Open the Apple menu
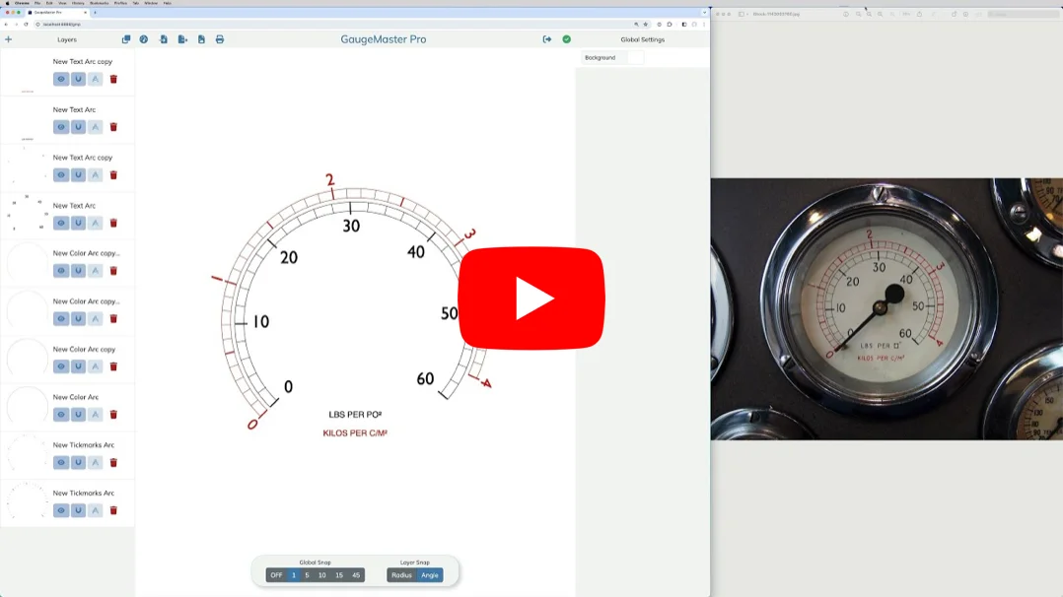 tap(8, 3)
